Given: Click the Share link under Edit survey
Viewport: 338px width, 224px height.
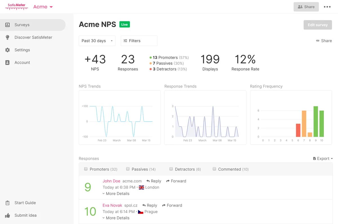Looking at the screenshot, I should [324, 41].
